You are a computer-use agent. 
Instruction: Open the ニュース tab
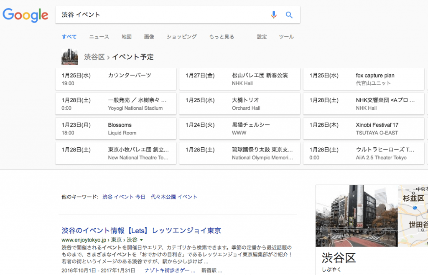click(99, 37)
